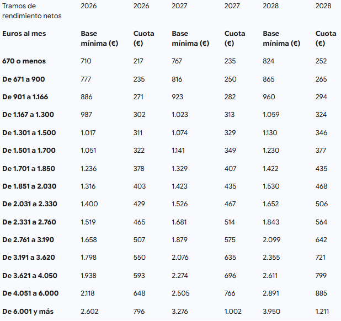Click the 217 cuota value
Viewport: 341px width, 321px height.
138,61
